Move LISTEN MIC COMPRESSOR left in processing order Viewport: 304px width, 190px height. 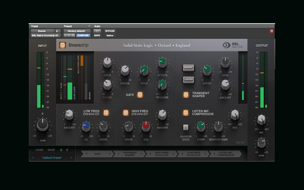214,154
